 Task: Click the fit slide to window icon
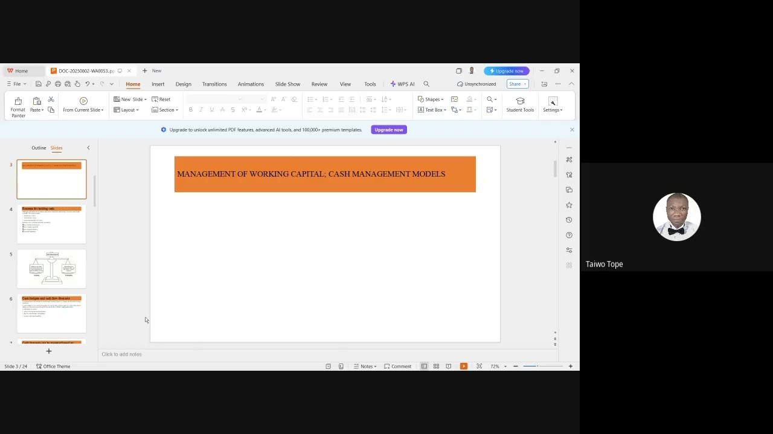[479, 366]
